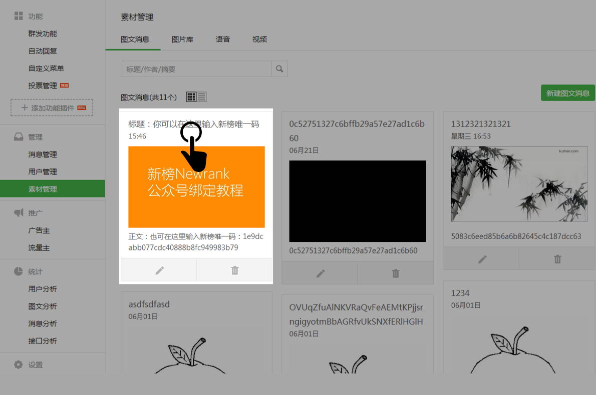This screenshot has height=395, width=596.
Task: Click summary text 5083c6eed85b6a6b
Action: pyautogui.click(x=516, y=236)
